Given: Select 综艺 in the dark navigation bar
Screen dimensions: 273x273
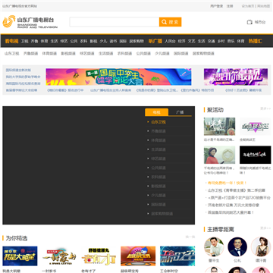Looking at the screenshot, I should [64, 41].
